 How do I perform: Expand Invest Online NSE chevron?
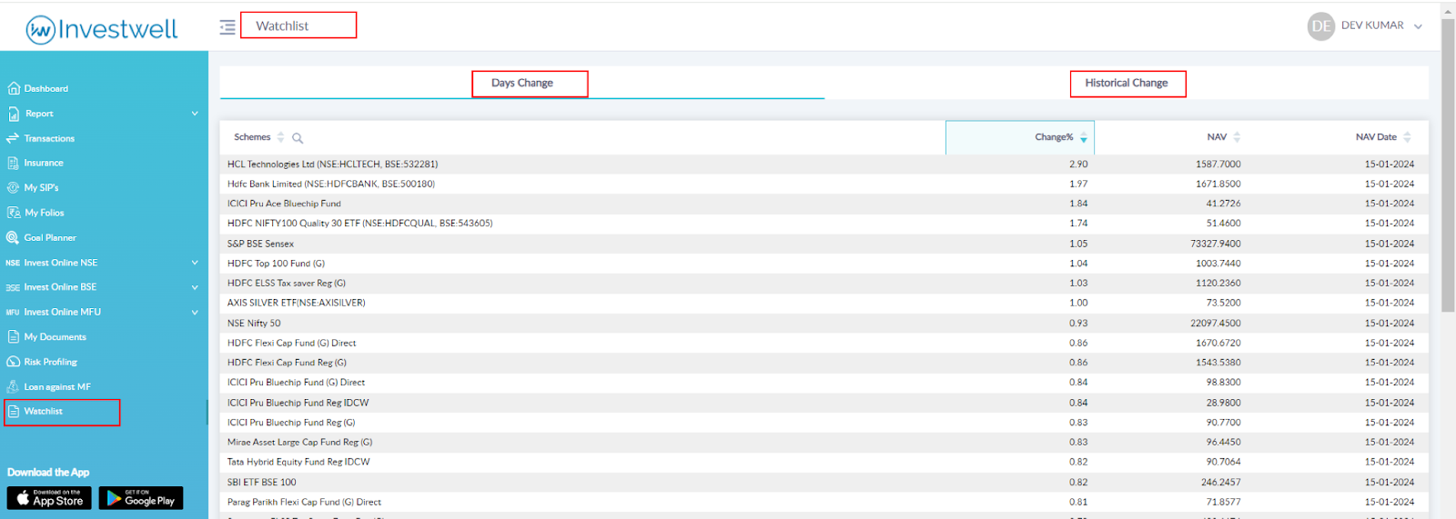click(x=195, y=263)
